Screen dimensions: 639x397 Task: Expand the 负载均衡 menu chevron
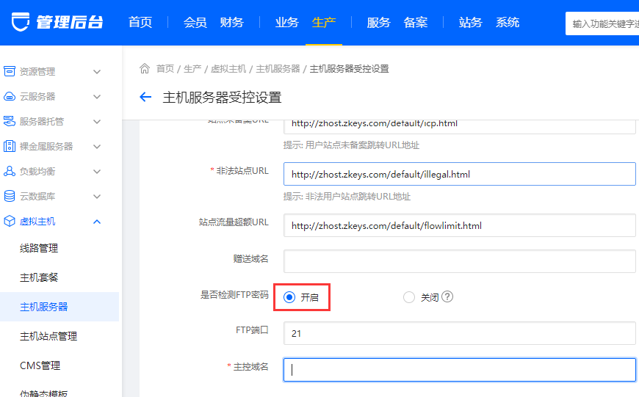click(97, 172)
